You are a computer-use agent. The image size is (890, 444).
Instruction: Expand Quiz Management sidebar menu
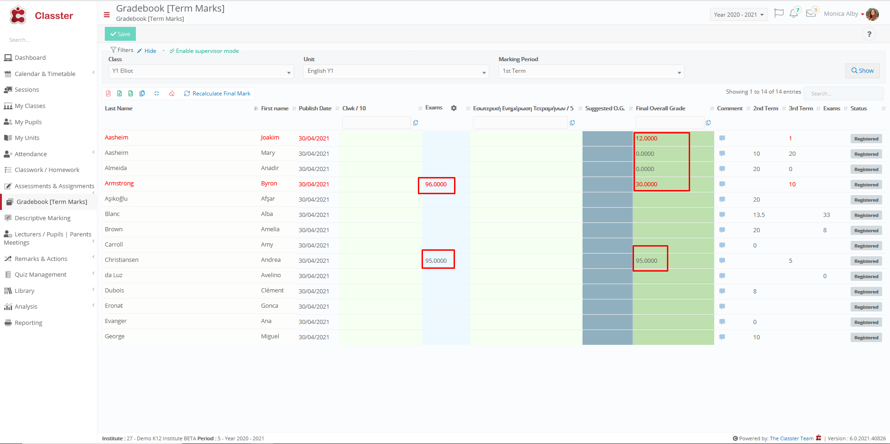pyautogui.click(x=93, y=273)
